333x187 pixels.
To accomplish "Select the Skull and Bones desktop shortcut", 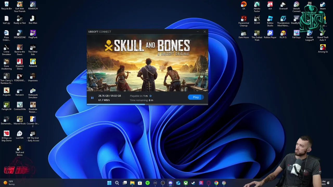I will (x=20, y=151).
